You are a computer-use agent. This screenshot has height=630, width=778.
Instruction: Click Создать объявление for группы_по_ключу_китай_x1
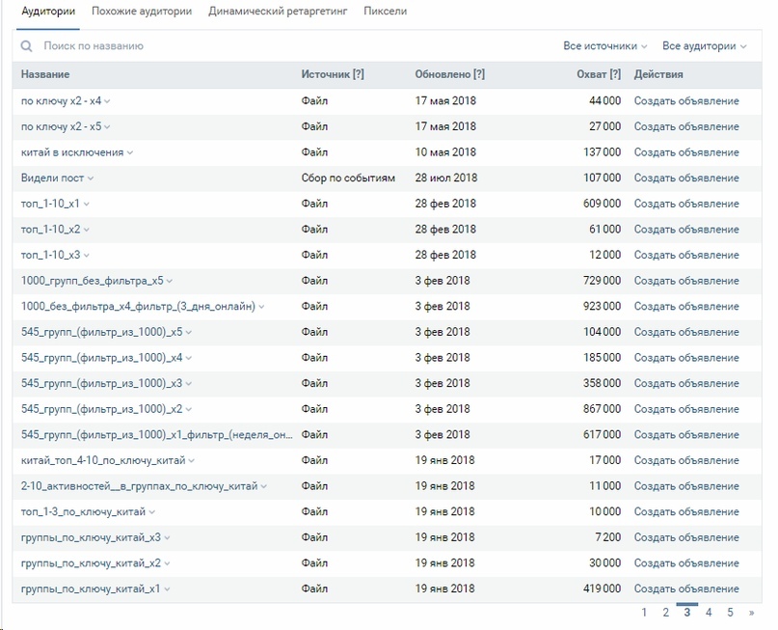[686, 589]
